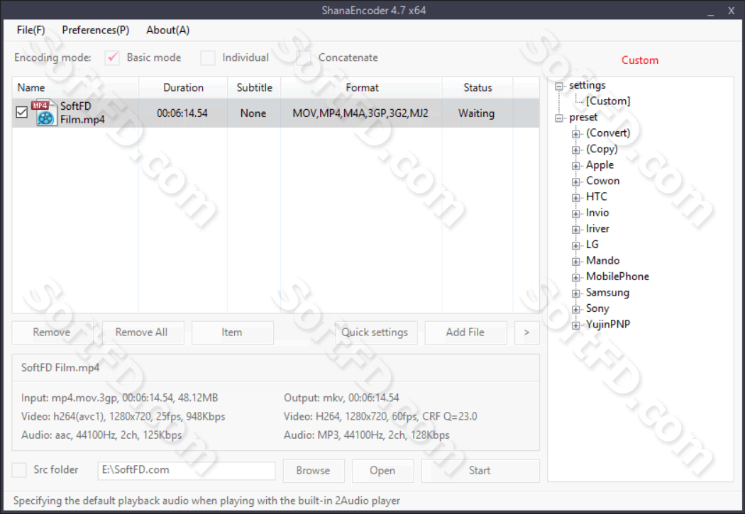Click the Format column header
745x514 pixels.
pos(362,88)
